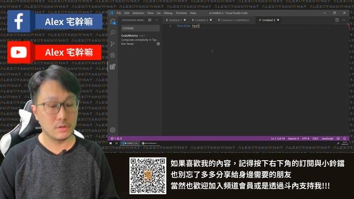Open the Extensions view in activity bar
Screen dimensions: 354x199
tap(113, 66)
